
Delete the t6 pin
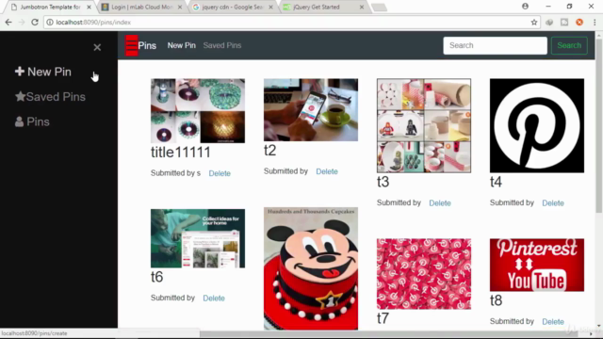pyautogui.click(x=214, y=298)
